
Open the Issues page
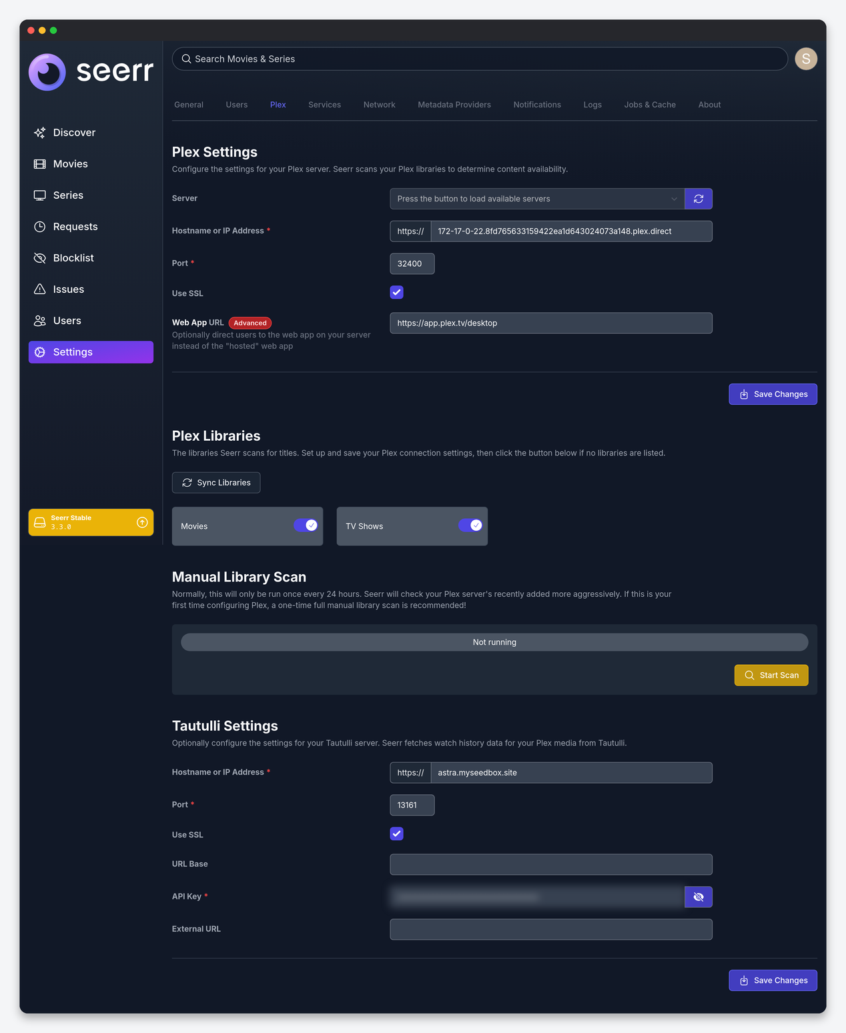(x=91, y=289)
